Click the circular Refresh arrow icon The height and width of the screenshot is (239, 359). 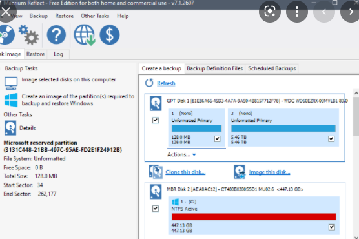(x=149, y=83)
